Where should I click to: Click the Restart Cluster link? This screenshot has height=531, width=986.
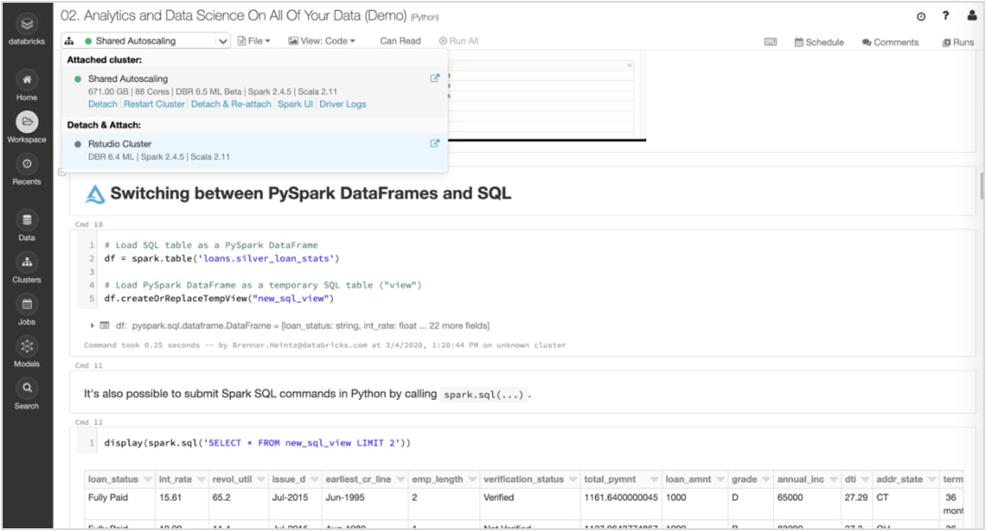[154, 105]
